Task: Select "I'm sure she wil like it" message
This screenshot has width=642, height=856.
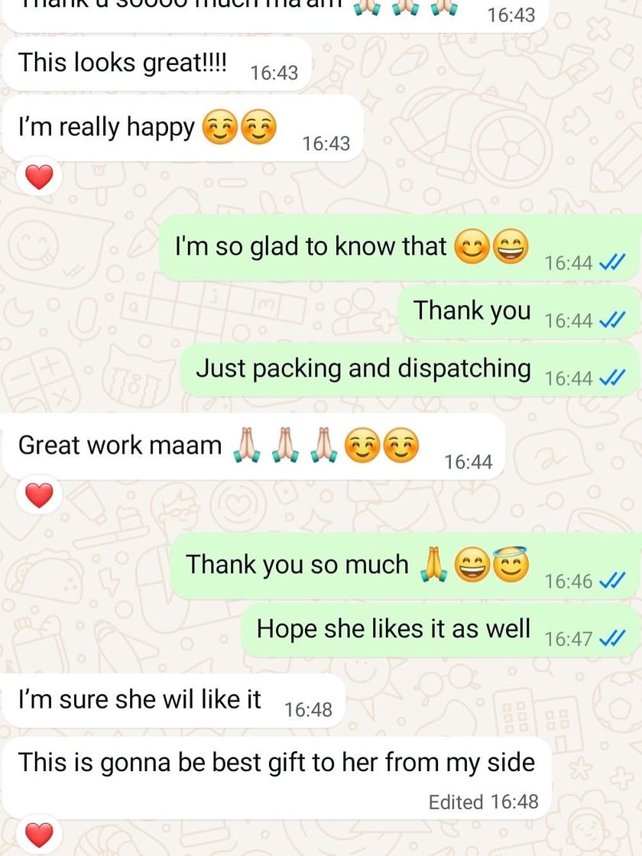Action: click(174, 701)
